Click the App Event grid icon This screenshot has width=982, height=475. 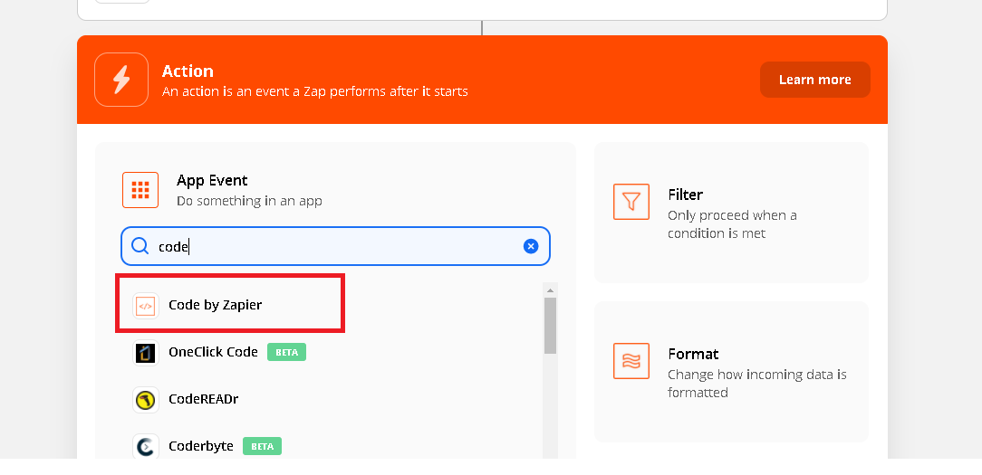coord(140,190)
